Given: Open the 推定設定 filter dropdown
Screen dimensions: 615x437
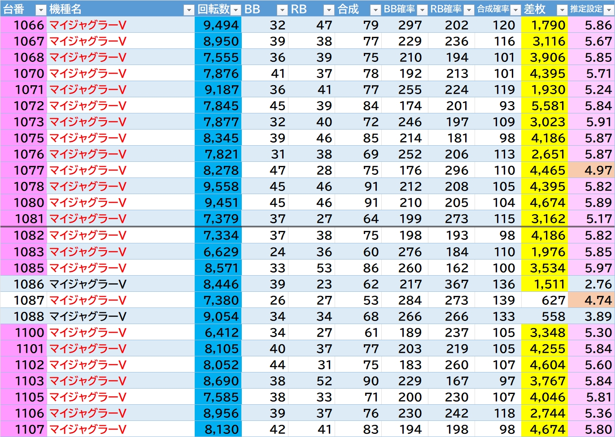Looking at the screenshot, I should point(609,9).
